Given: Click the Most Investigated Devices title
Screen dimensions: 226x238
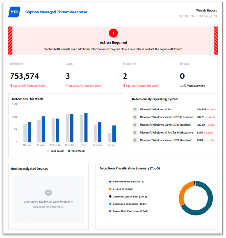Looking at the screenshot, I should tap(29, 169).
